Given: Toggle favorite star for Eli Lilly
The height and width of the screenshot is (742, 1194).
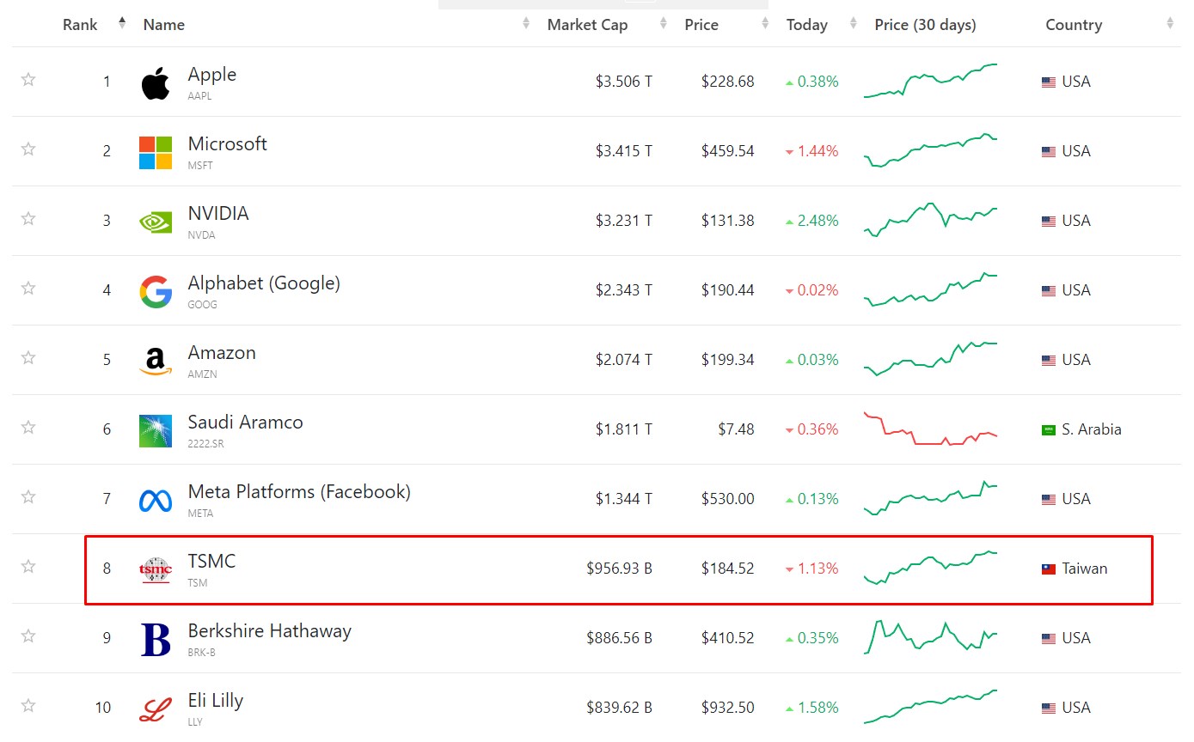Looking at the screenshot, I should click(28, 706).
